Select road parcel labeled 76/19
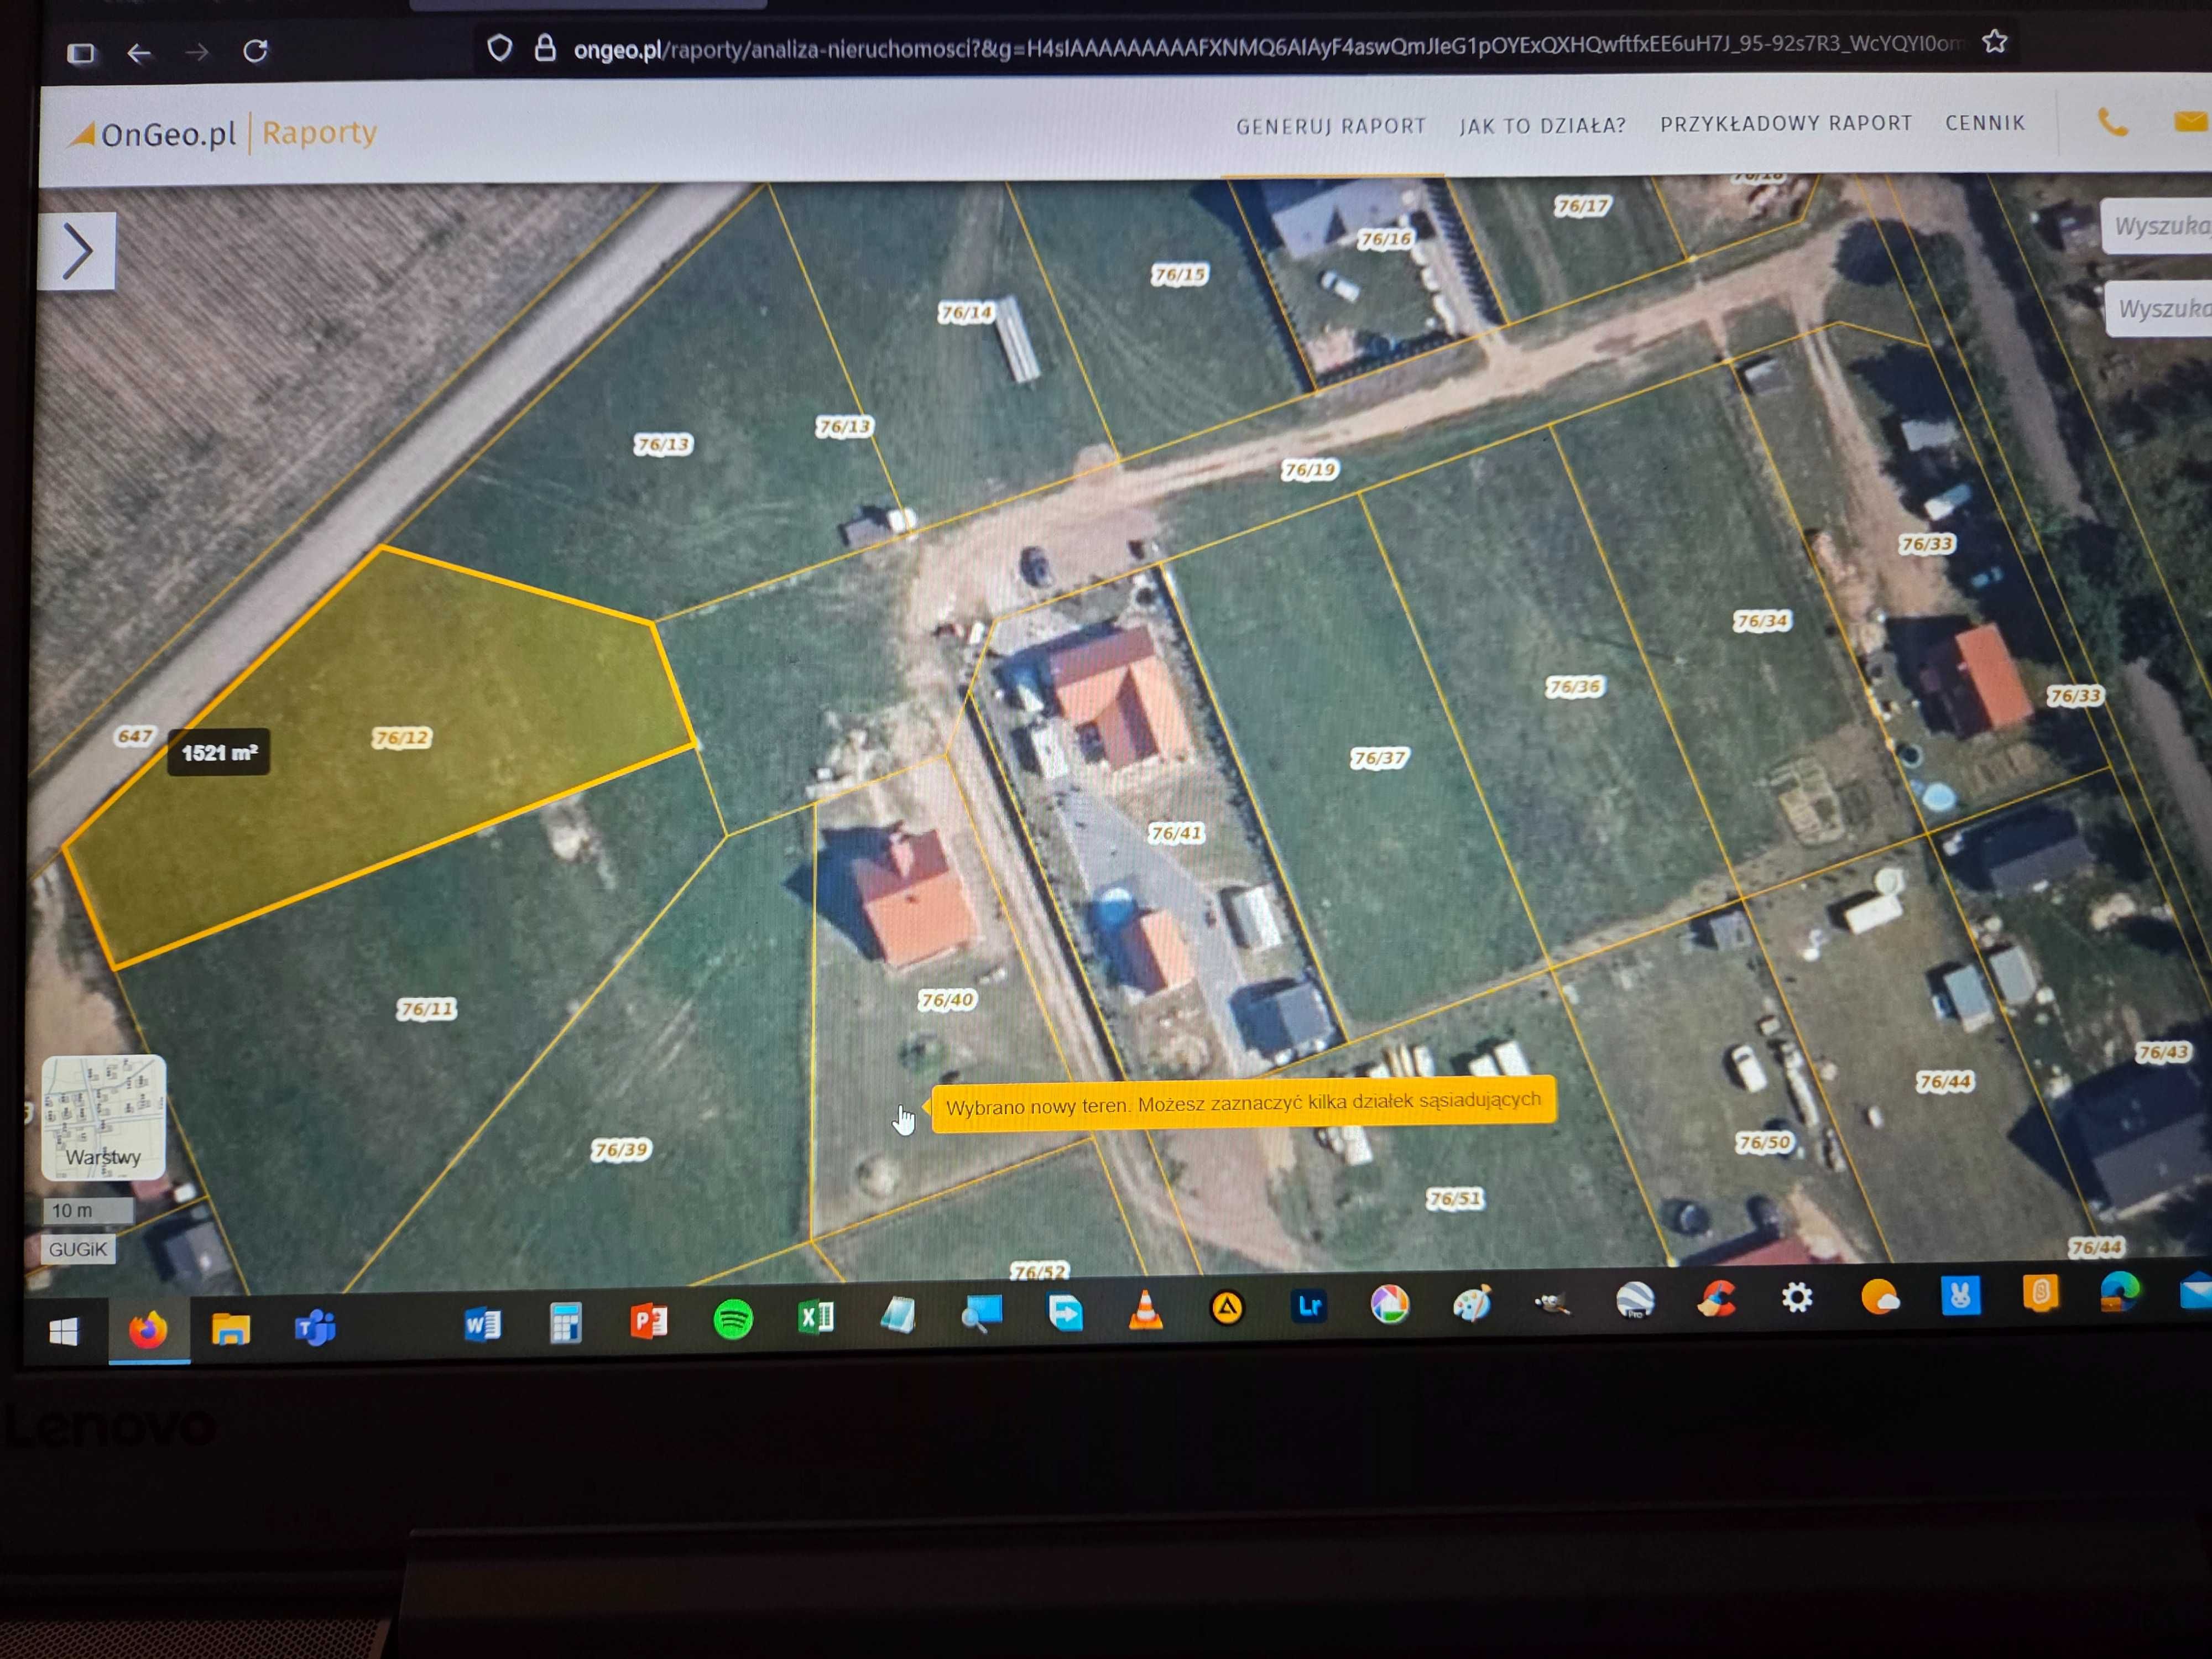 1309,469
